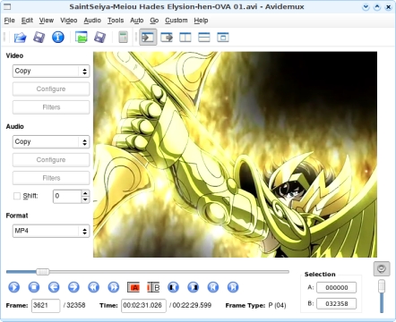Click the Save video floppy icon

(x=39, y=38)
